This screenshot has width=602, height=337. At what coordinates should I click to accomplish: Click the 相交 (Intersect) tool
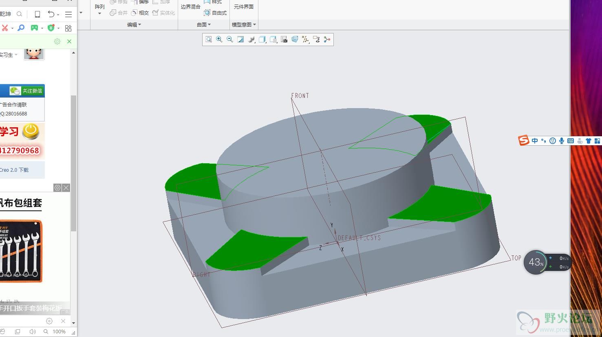(x=140, y=13)
